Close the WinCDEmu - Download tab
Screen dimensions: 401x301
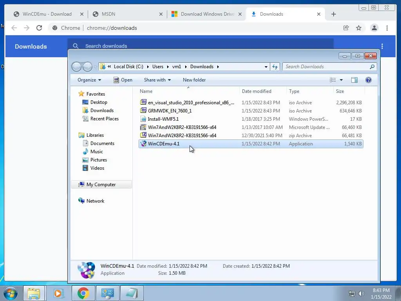[82, 14]
